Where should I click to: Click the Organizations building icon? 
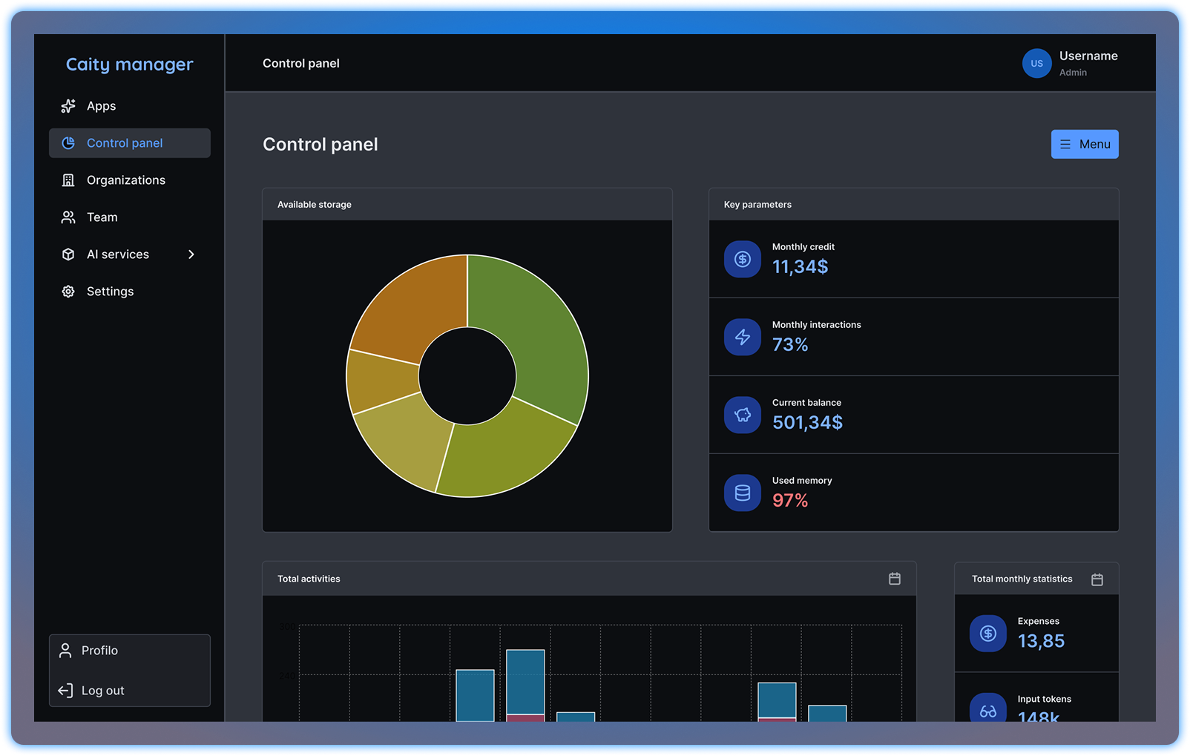68,180
